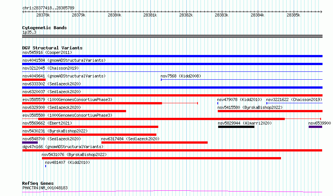Select the blue nsv6333302 variant bar

click(172, 88)
